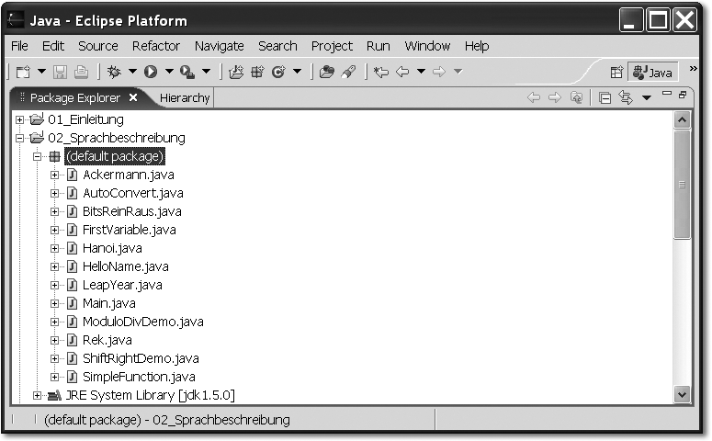Open the Project menu
The height and width of the screenshot is (441, 712).
(332, 46)
